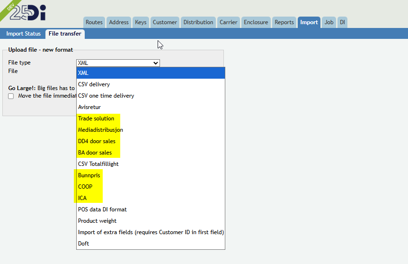Viewport: 408px width, 264px height.
Task: Choose Product weight file type
Action: (151, 221)
